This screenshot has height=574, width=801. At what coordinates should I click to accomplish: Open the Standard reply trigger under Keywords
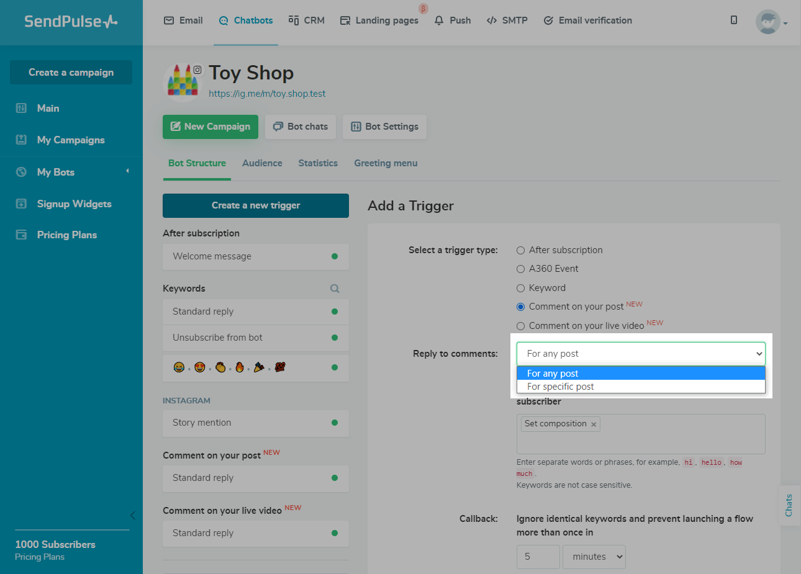(x=256, y=312)
